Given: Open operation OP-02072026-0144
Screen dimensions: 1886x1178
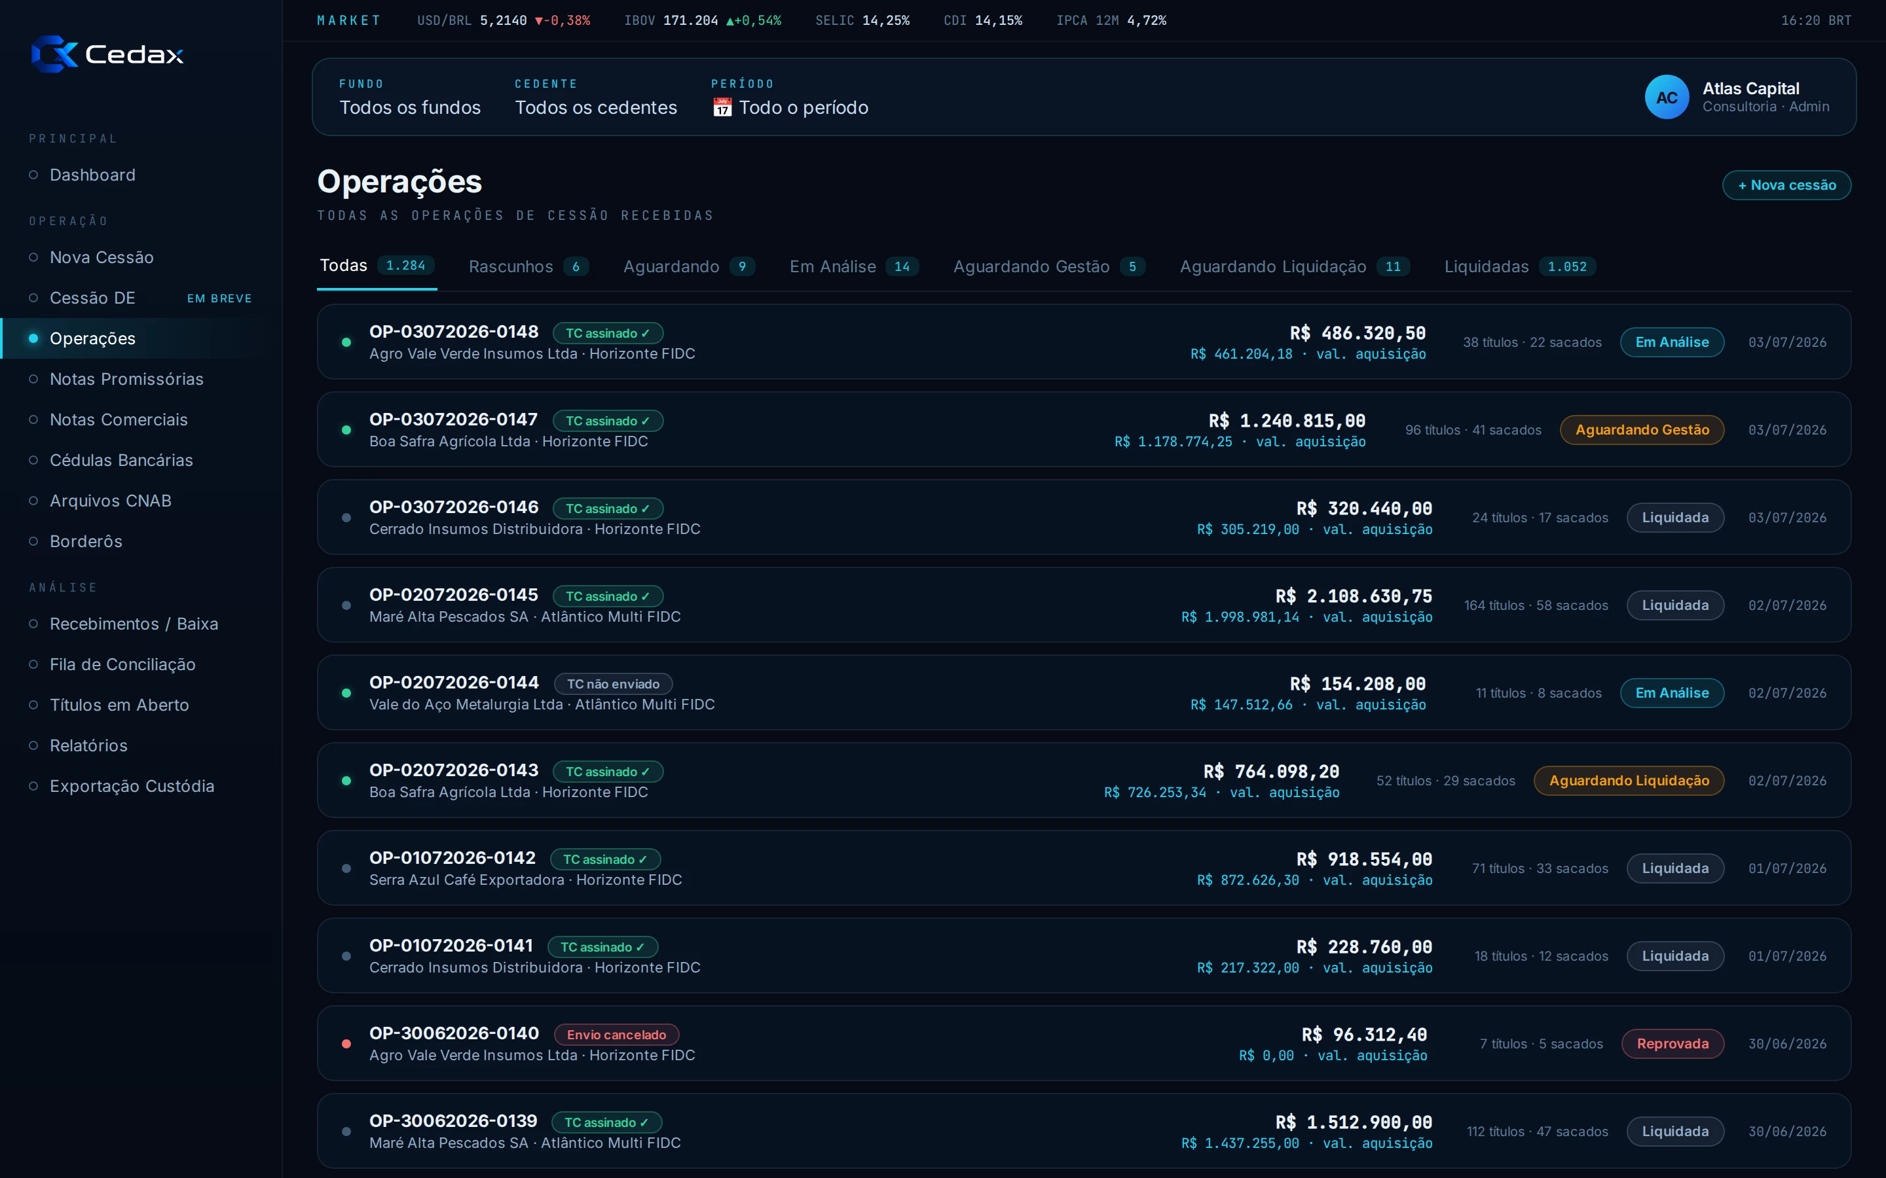Looking at the screenshot, I should pos(1083,692).
